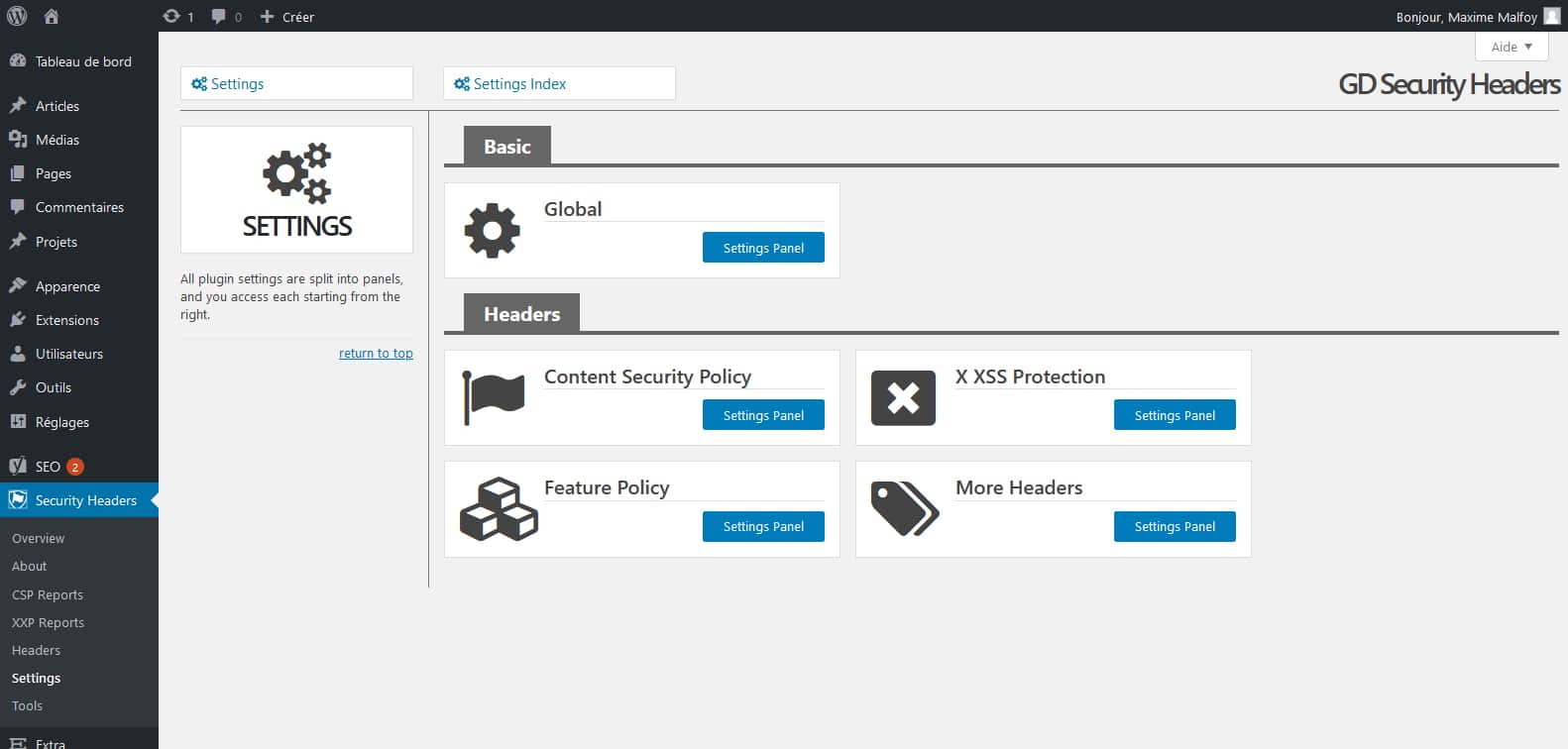Image resolution: width=1568 pixels, height=749 pixels.
Task: Click the Pages icon in sidebar
Action: pyautogui.click(x=18, y=172)
